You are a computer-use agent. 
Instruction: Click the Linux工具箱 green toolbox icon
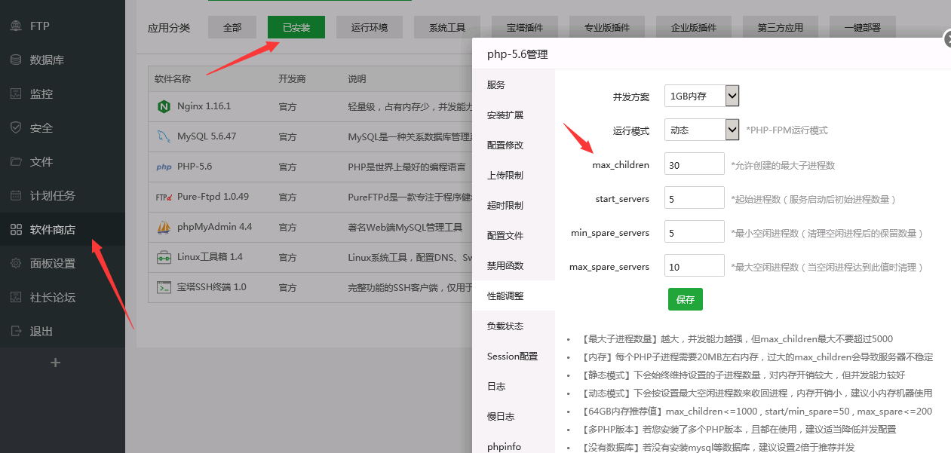click(164, 257)
